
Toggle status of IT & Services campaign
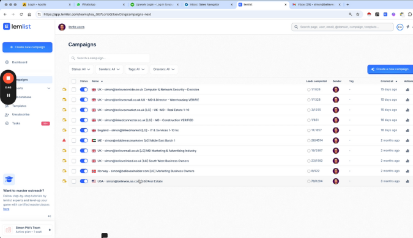point(84,131)
